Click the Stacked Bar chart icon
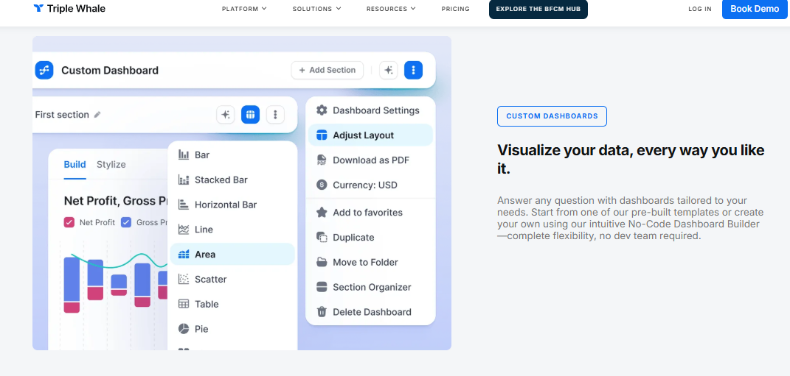Viewport: 790px width, 376px height. tap(184, 180)
